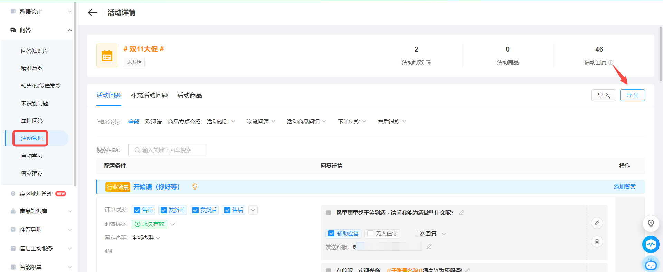Select 活动管理 in the sidebar
Viewport: 663px width, 272px height.
(x=32, y=138)
